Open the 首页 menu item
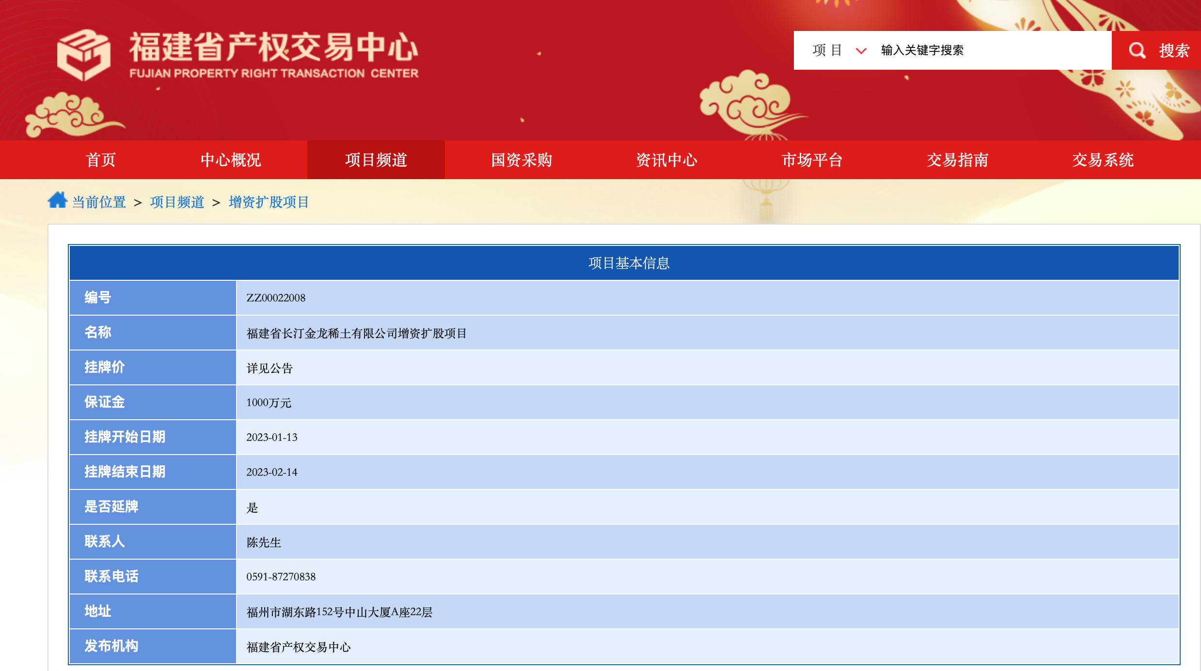Screen dimensions: 1201x671 click(100, 160)
